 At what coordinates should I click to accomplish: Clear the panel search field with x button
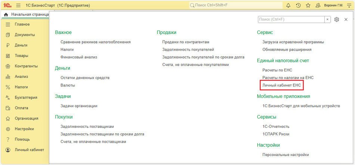point(327,20)
